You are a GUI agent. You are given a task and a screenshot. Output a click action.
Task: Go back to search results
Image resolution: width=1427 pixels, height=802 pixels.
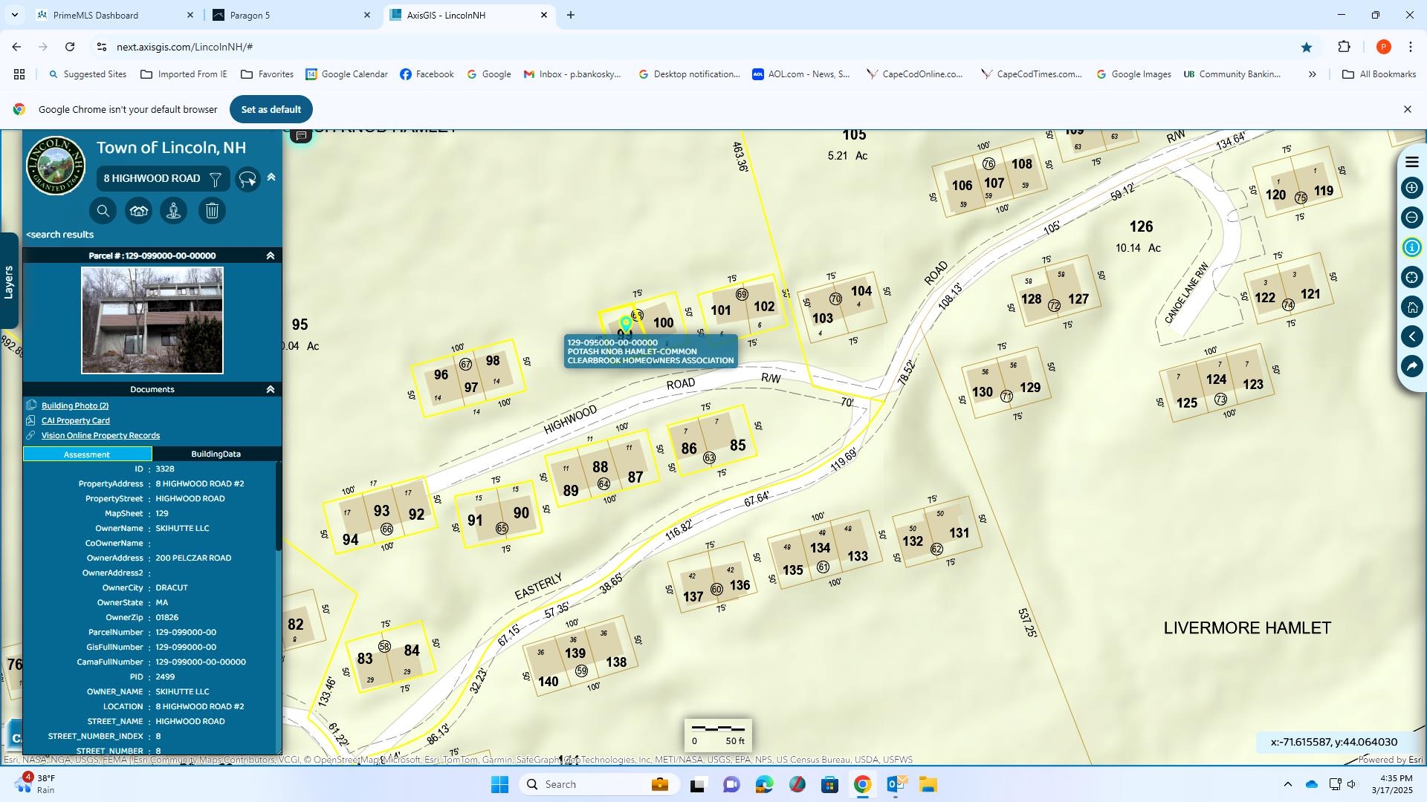[60, 235]
